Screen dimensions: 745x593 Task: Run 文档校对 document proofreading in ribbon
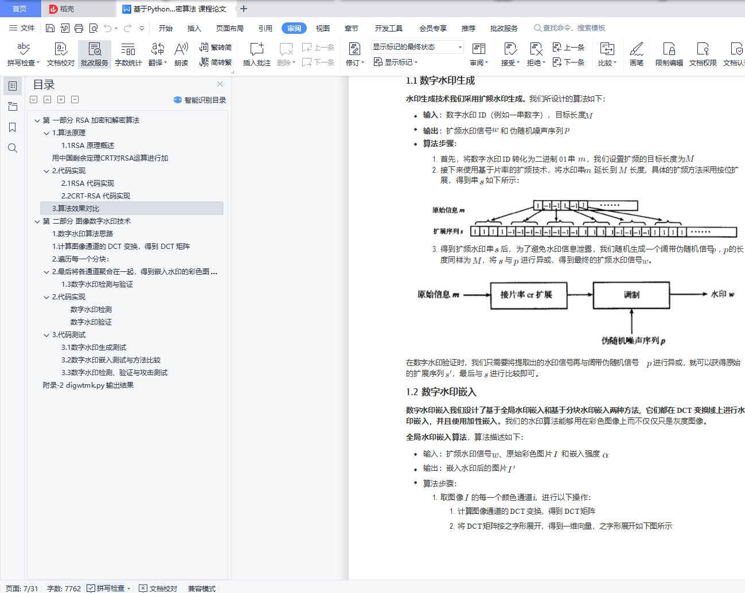click(x=60, y=54)
